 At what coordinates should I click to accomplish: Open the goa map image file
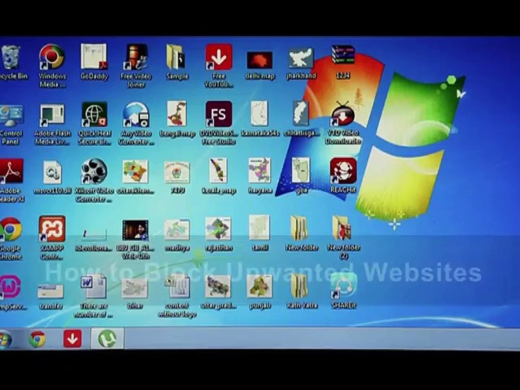(301, 171)
